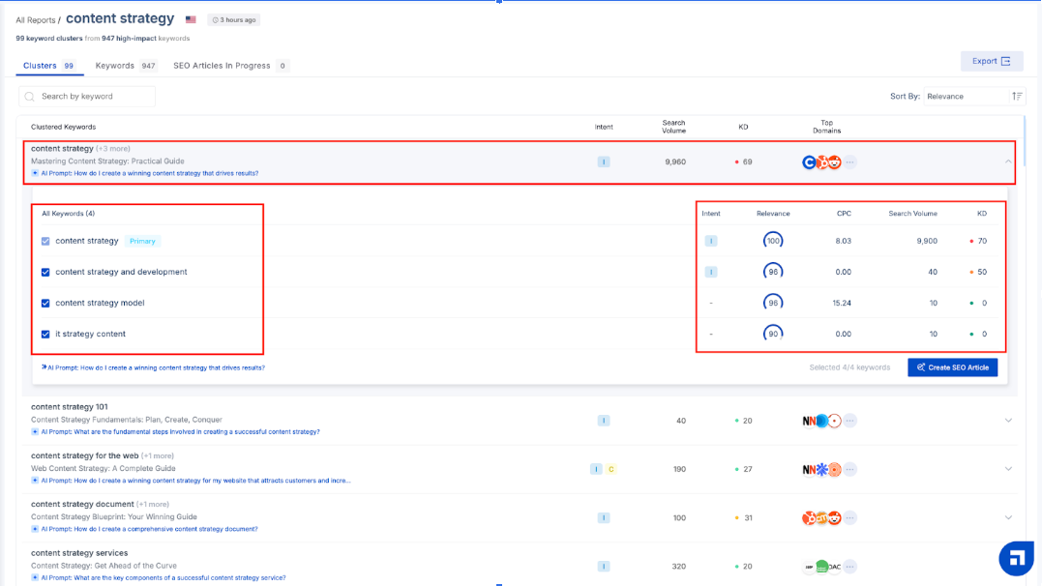The image size is (1042, 586).
Task: Switch to the Keywords tab
Action: pyautogui.click(x=125, y=66)
